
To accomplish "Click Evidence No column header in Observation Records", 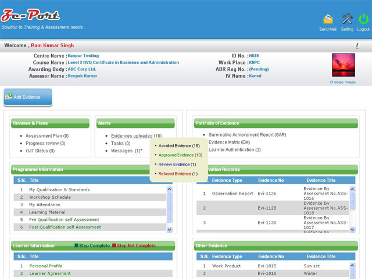I will pyautogui.click(x=271, y=180).
